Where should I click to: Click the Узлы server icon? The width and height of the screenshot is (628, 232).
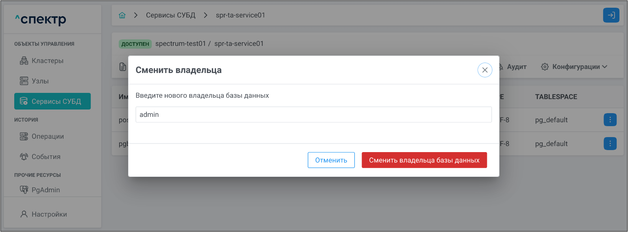click(24, 81)
